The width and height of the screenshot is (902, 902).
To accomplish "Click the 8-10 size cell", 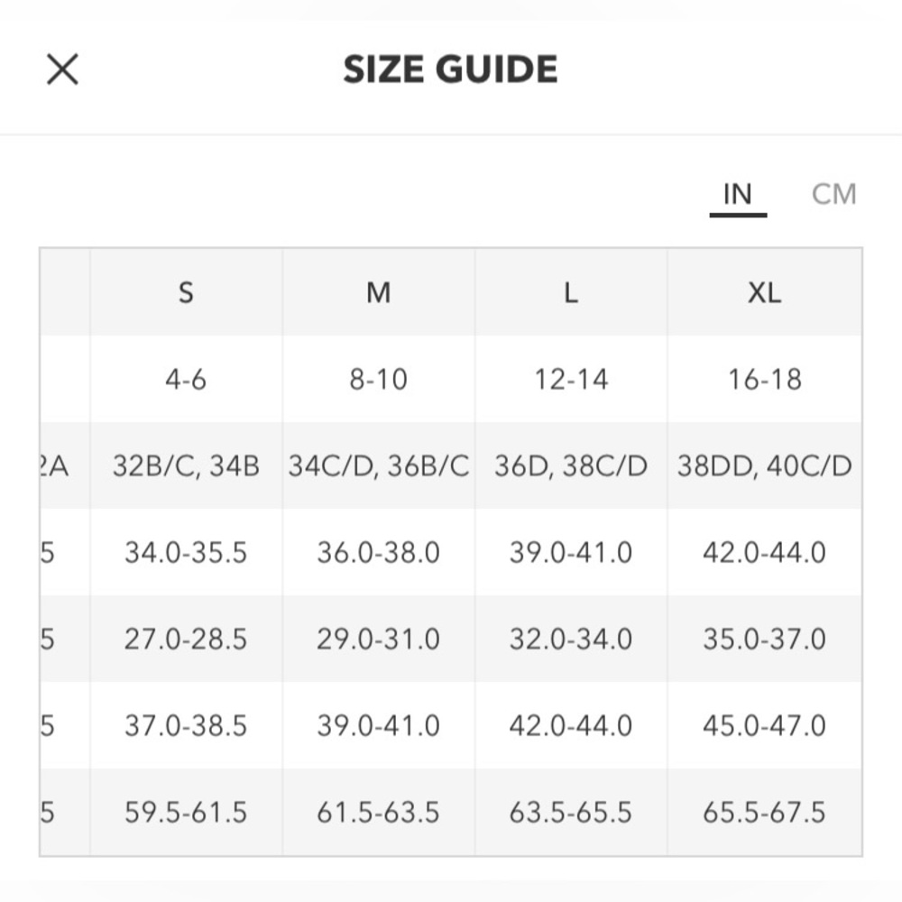I will (x=379, y=379).
